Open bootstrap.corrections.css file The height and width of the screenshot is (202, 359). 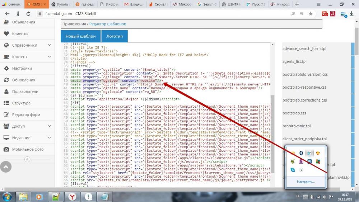(304, 100)
